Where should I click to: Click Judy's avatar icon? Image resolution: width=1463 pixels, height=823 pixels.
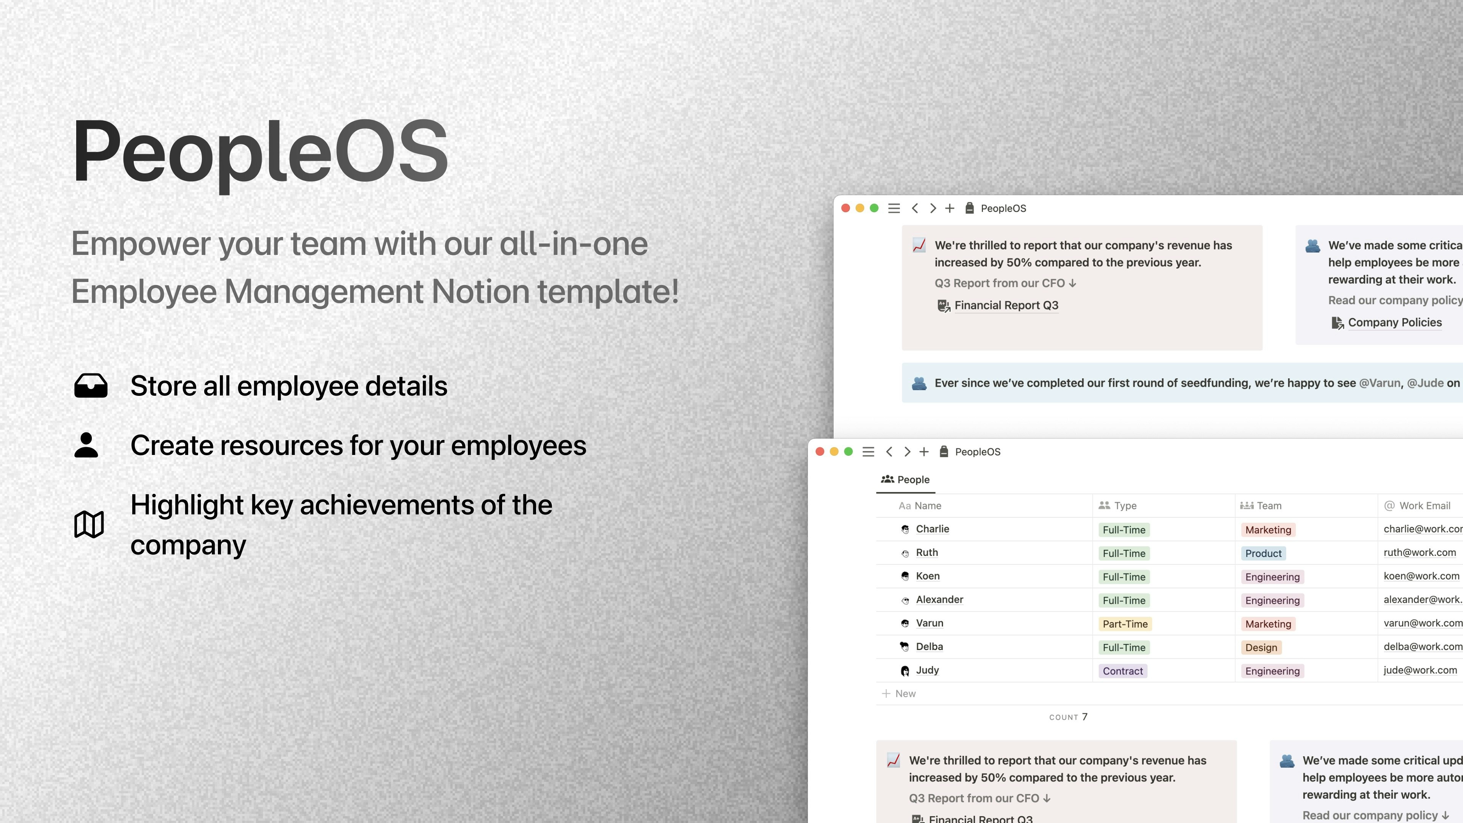click(905, 671)
